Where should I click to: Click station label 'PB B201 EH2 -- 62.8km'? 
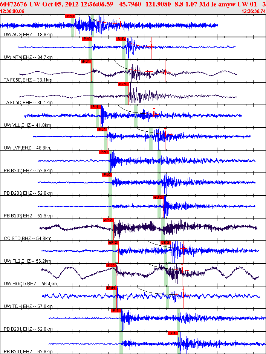28,351
